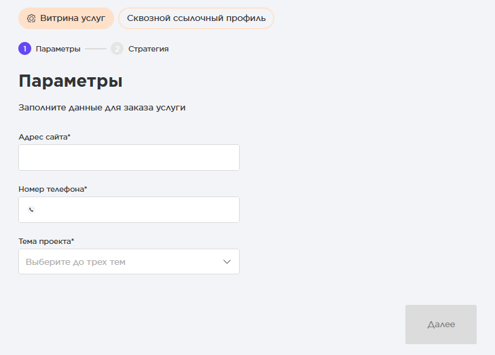Click the Тема проекта* field label
This screenshot has height=355, width=495.
pyautogui.click(x=46, y=241)
